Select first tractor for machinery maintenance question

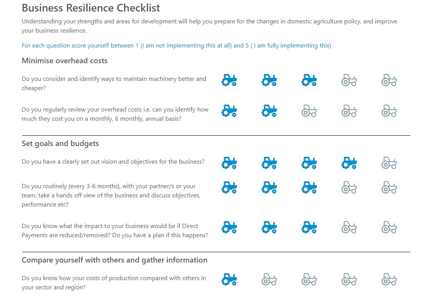pyautogui.click(x=229, y=80)
